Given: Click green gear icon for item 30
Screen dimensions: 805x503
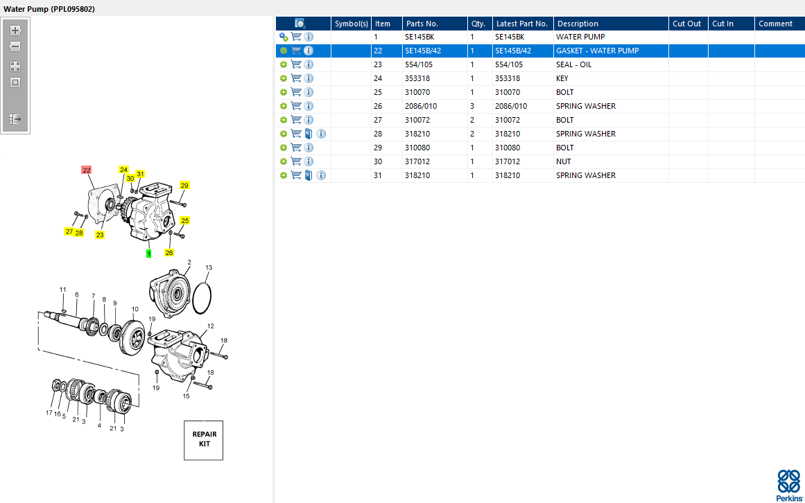Looking at the screenshot, I should click(x=284, y=161).
